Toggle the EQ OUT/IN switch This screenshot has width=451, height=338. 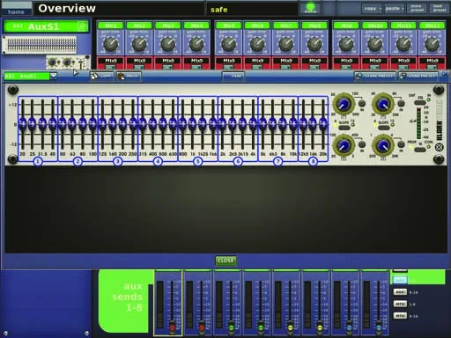click(420, 102)
